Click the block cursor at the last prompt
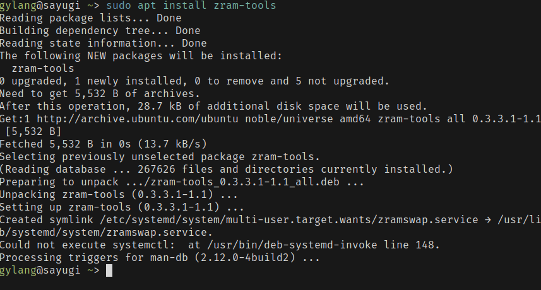 (x=109, y=270)
